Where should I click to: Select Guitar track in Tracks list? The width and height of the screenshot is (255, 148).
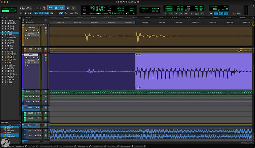coord(10,34)
